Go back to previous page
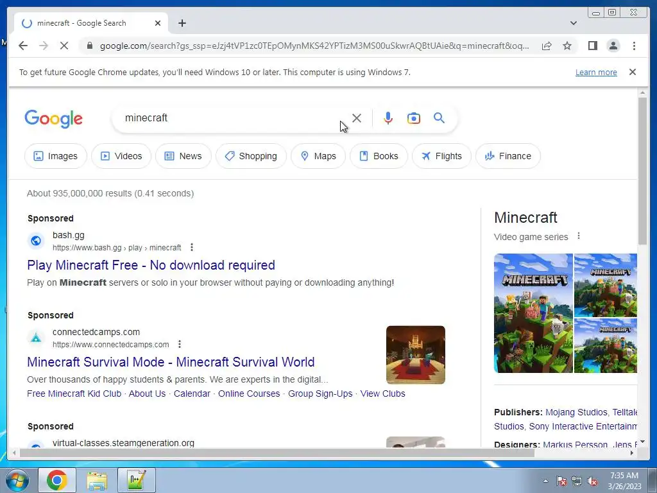The image size is (657, 493). tap(23, 46)
